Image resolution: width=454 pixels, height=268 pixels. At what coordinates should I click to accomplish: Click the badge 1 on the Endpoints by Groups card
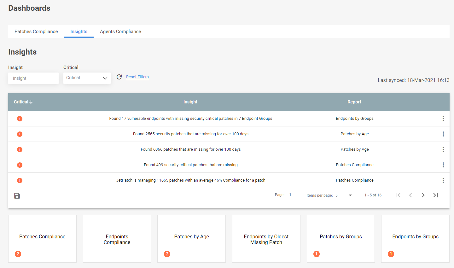click(391, 254)
